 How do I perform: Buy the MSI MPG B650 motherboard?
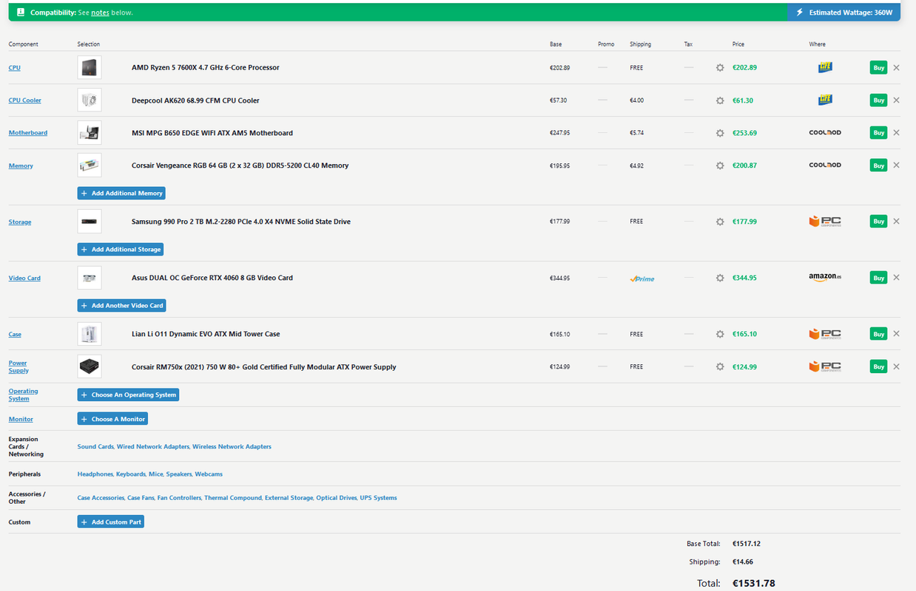pos(878,132)
